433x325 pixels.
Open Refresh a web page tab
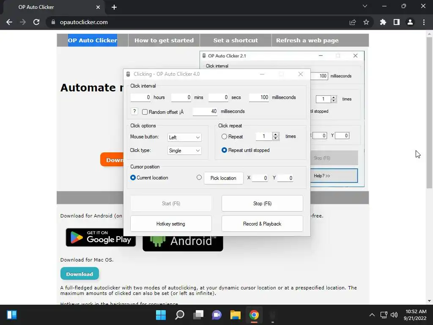coord(307,40)
